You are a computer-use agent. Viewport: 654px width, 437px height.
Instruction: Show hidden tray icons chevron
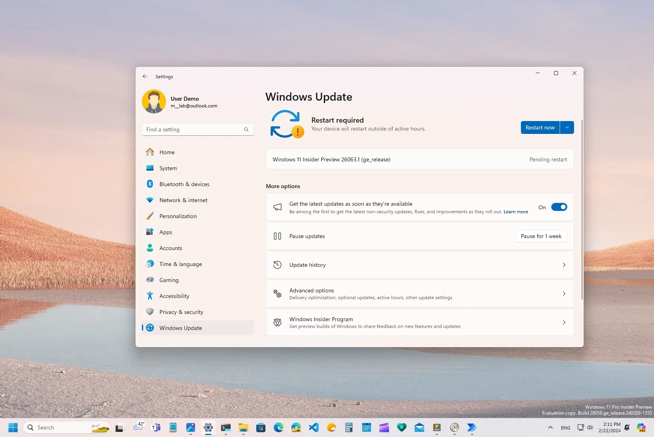coord(550,428)
